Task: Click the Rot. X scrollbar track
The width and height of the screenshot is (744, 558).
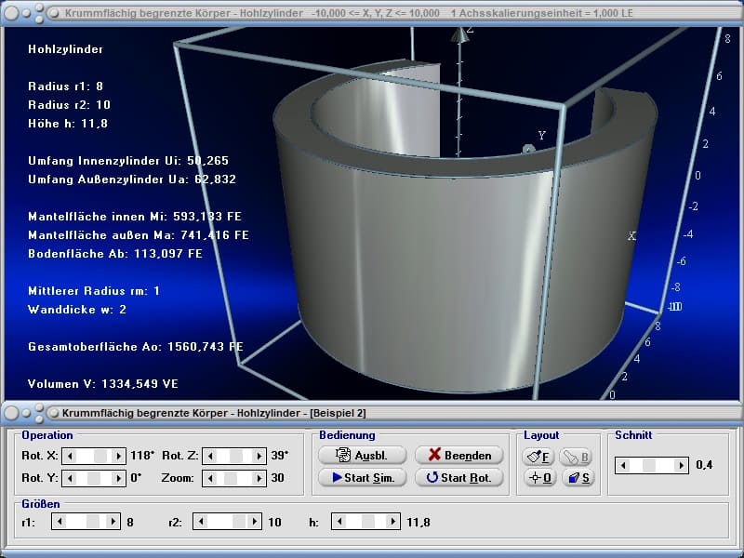Action: pos(94,456)
